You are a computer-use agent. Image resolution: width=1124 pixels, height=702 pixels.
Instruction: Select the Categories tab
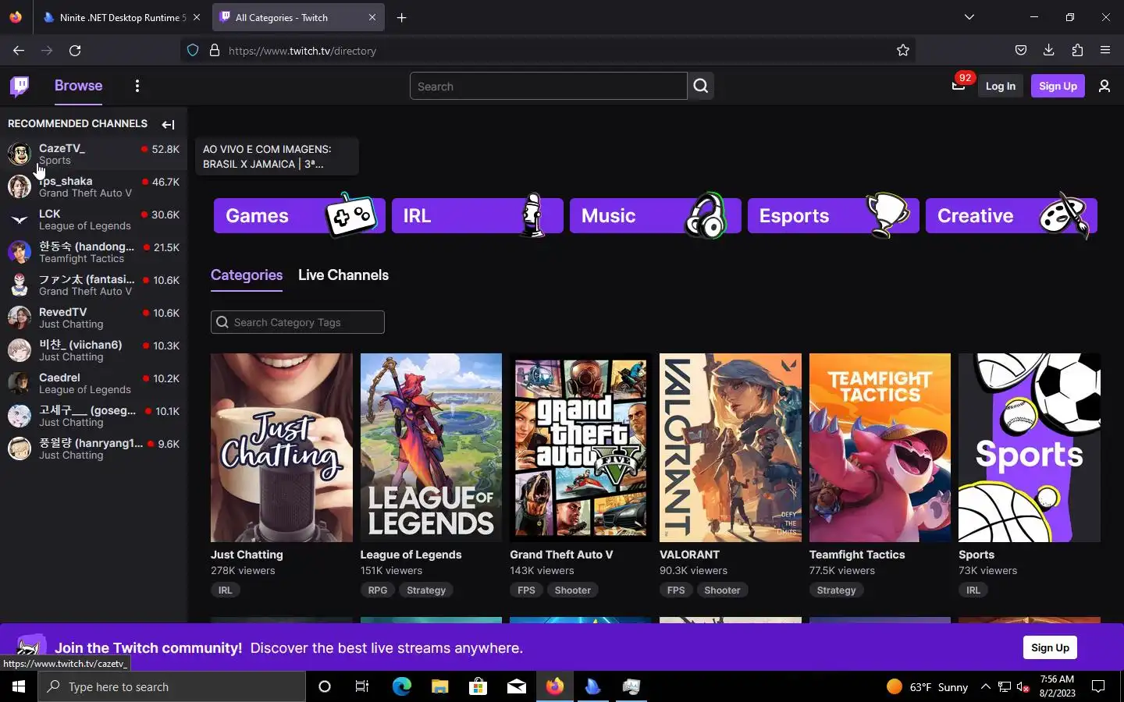[247, 275]
